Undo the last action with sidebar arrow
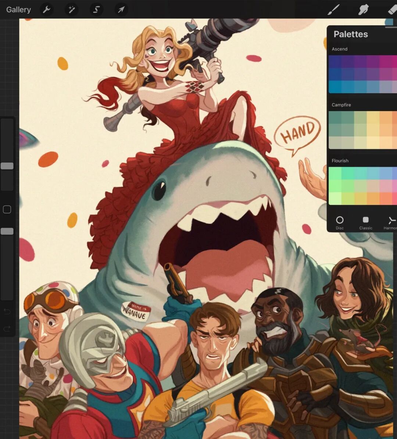Viewport: 397px width, 439px height. pos(7,311)
